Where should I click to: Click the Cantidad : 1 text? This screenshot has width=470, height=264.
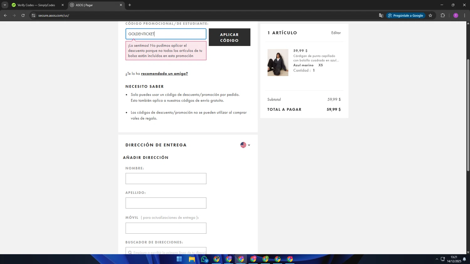point(304,70)
